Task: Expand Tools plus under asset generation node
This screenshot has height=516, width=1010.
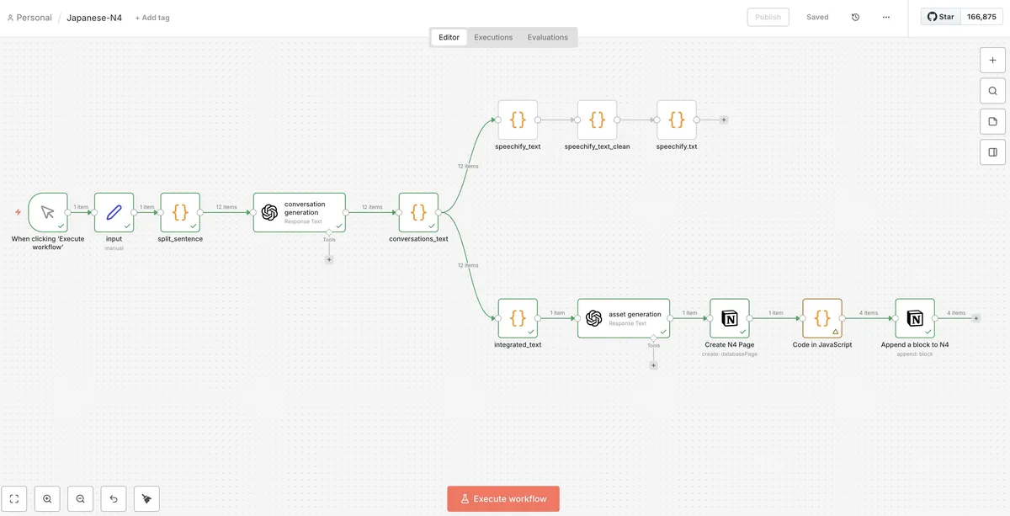Action: (x=653, y=365)
